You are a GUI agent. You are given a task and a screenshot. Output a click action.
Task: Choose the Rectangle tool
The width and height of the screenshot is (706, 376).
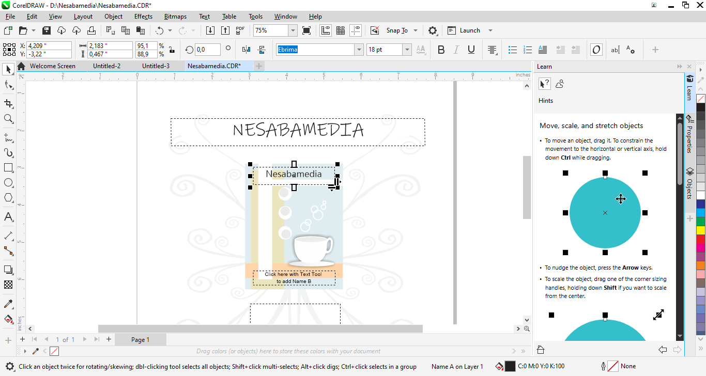pos(8,168)
